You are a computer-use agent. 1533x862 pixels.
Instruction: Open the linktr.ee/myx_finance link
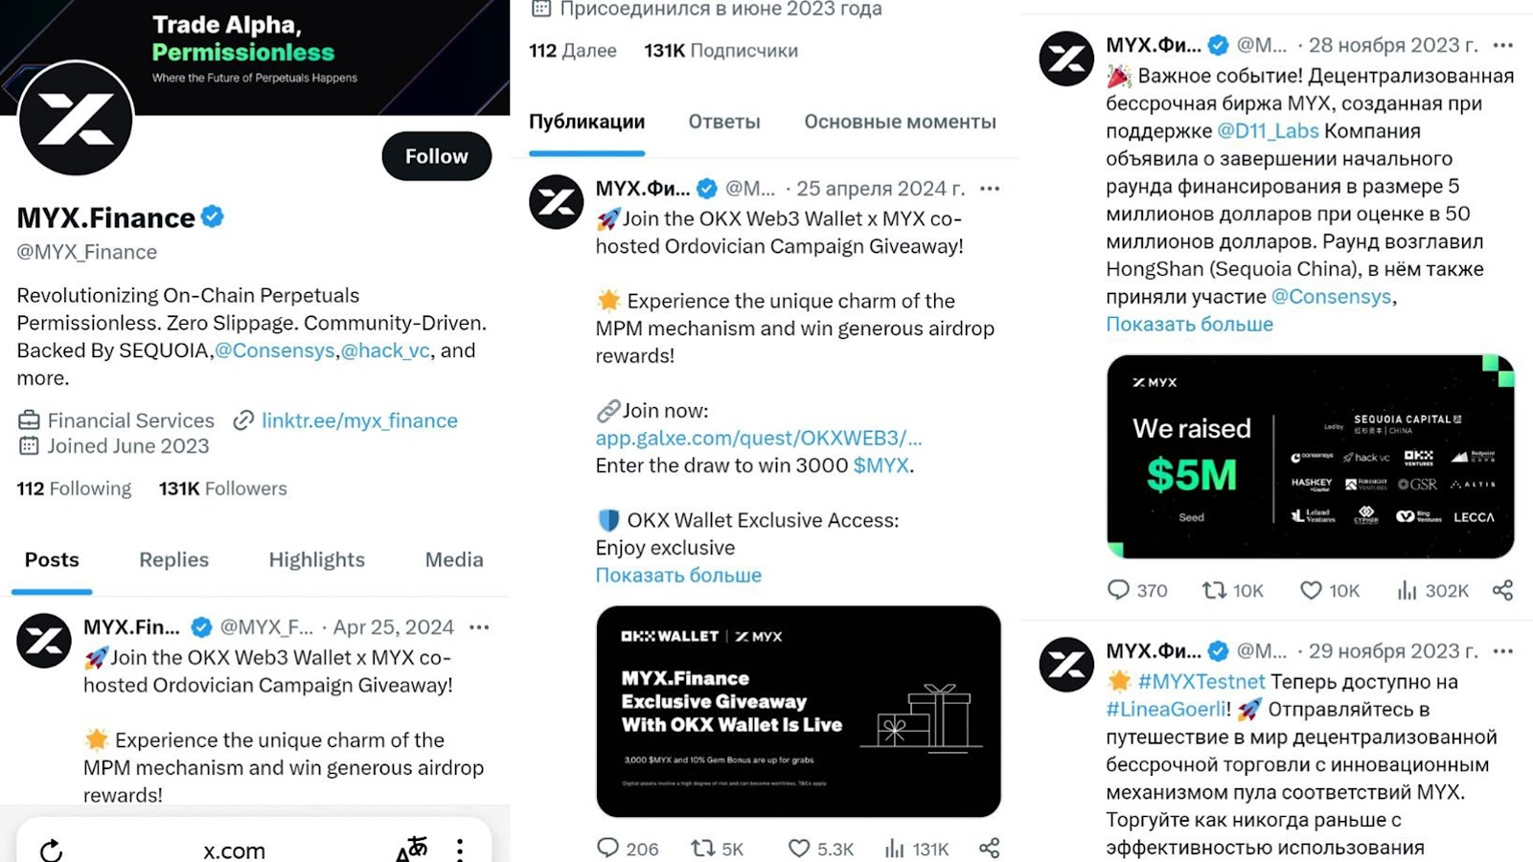pos(359,420)
